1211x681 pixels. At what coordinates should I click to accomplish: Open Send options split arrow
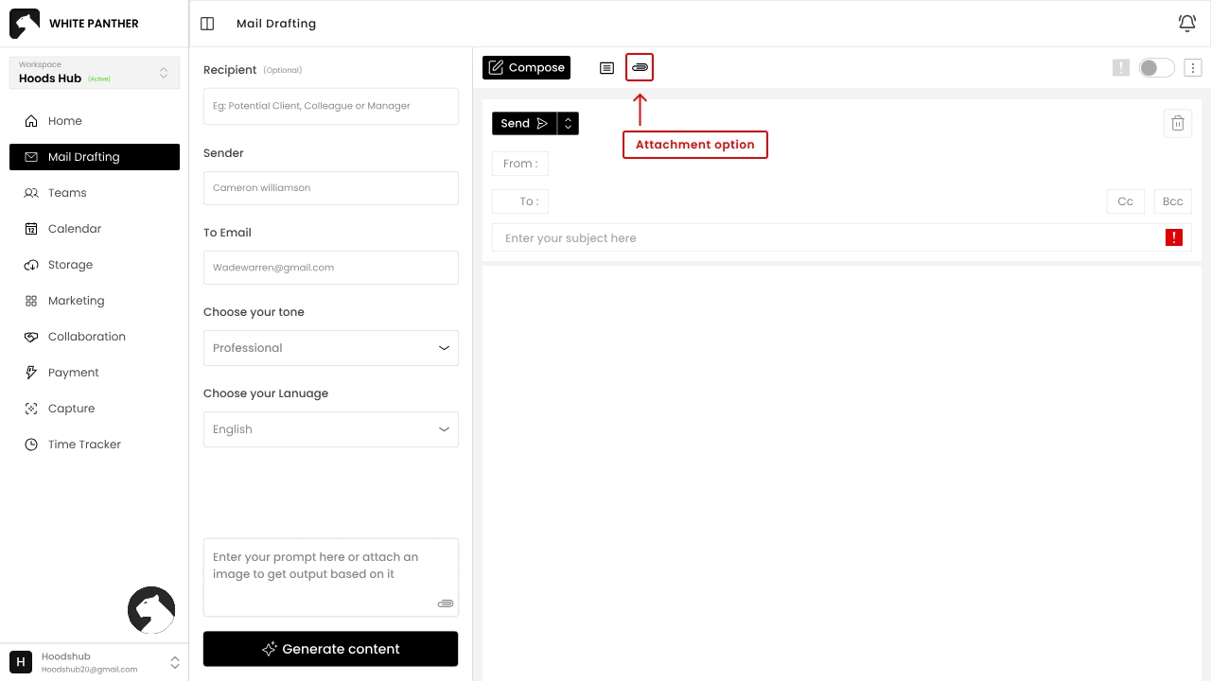pos(568,124)
